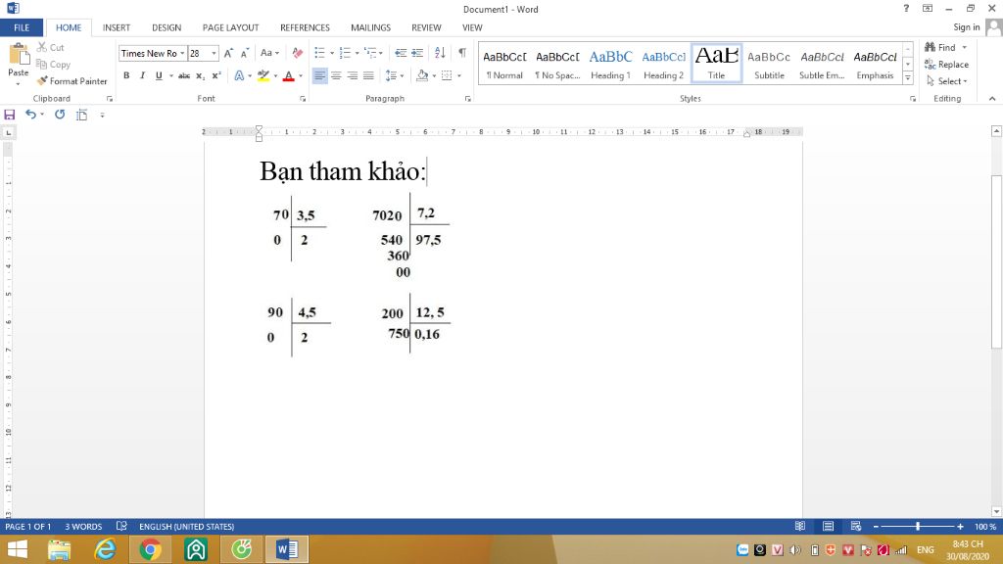Open the Select dropdown in Editing

pyautogui.click(x=947, y=81)
